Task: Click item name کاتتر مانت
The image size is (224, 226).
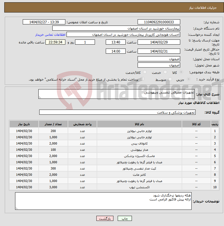Action: (x=139, y=175)
